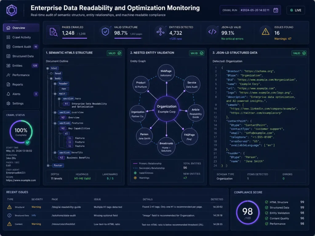Select the Article Readability Guide node
Screen dimensions: 315x236
pos(195,113)
